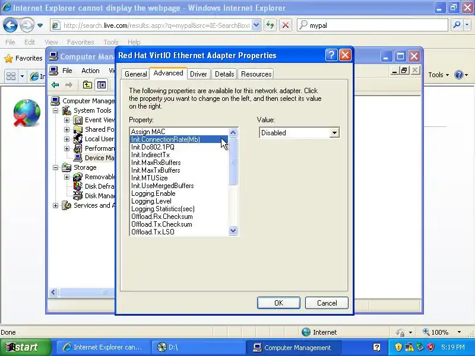Expand the Local Users tree node
Viewport: 475px width, 356px height.
[66, 139]
